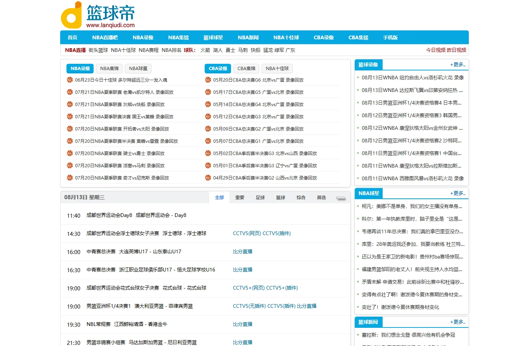Open the 勇士 team link
This screenshot has width=529, height=346.
(x=230, y=50)
